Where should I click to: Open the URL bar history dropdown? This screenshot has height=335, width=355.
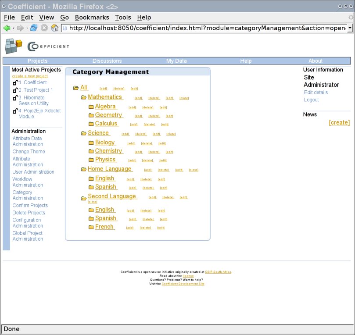(x=350, y=28)
